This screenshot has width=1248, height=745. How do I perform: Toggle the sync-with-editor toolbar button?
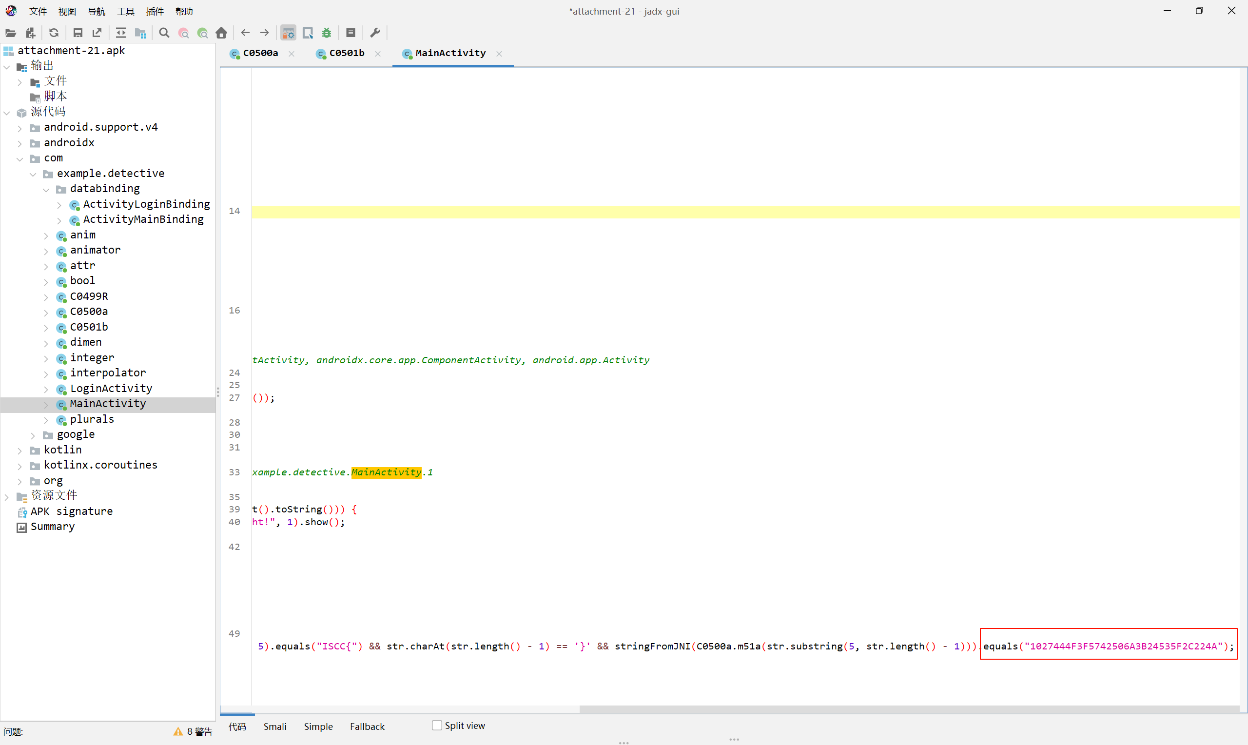point(121,33)
